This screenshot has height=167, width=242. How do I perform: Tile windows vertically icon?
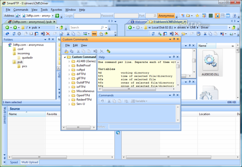click(x=228, y=16)
